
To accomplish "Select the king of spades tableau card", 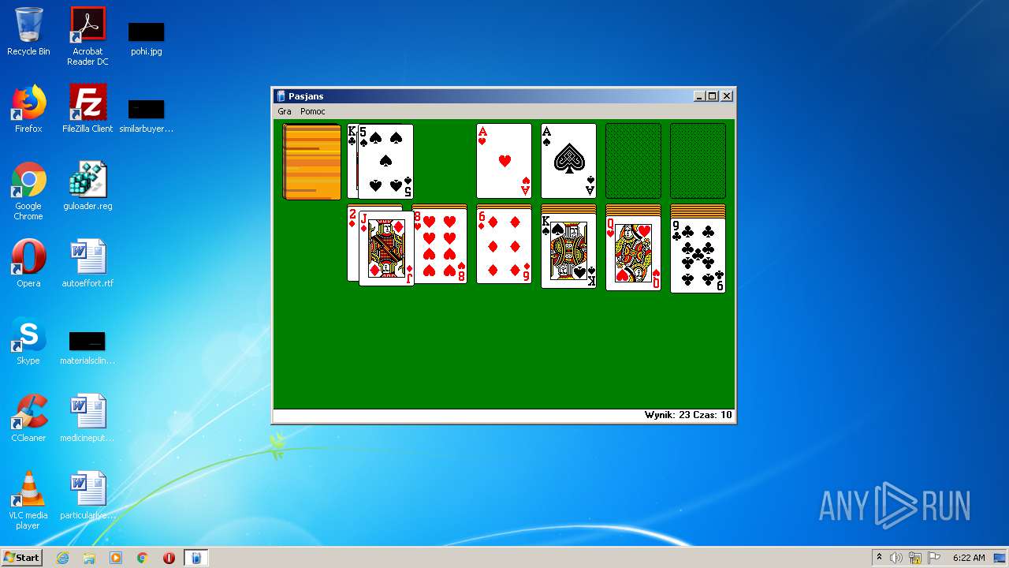I will [569, 252].
